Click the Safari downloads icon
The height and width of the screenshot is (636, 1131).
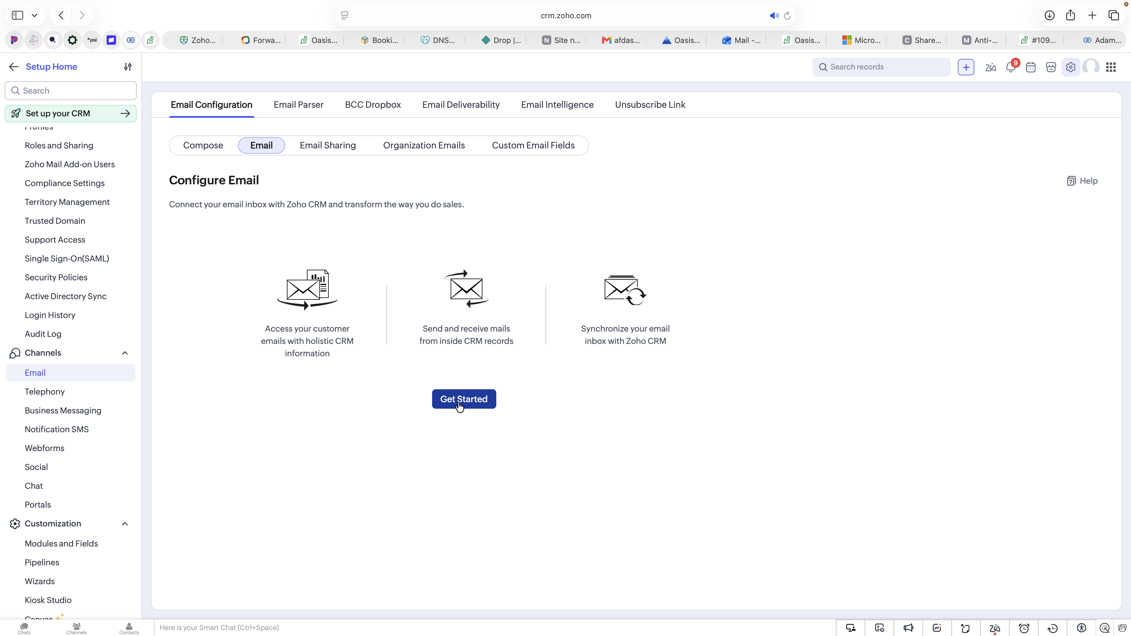[x=1049, y=15]
